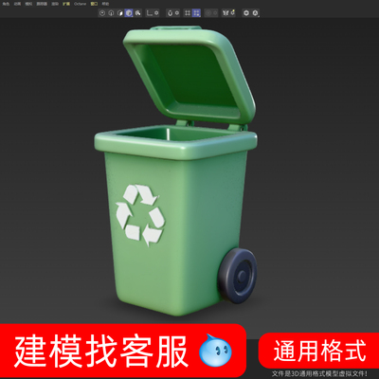Open the 帮助 menu

coord(105,4)
